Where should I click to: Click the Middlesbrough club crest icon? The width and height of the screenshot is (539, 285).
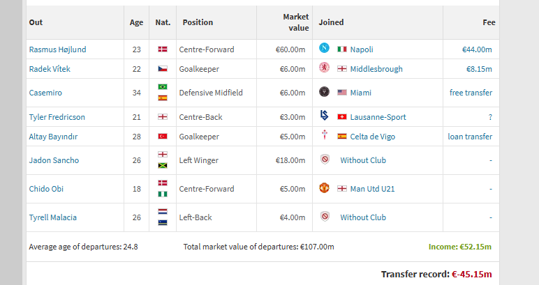(x=324, y=68)
